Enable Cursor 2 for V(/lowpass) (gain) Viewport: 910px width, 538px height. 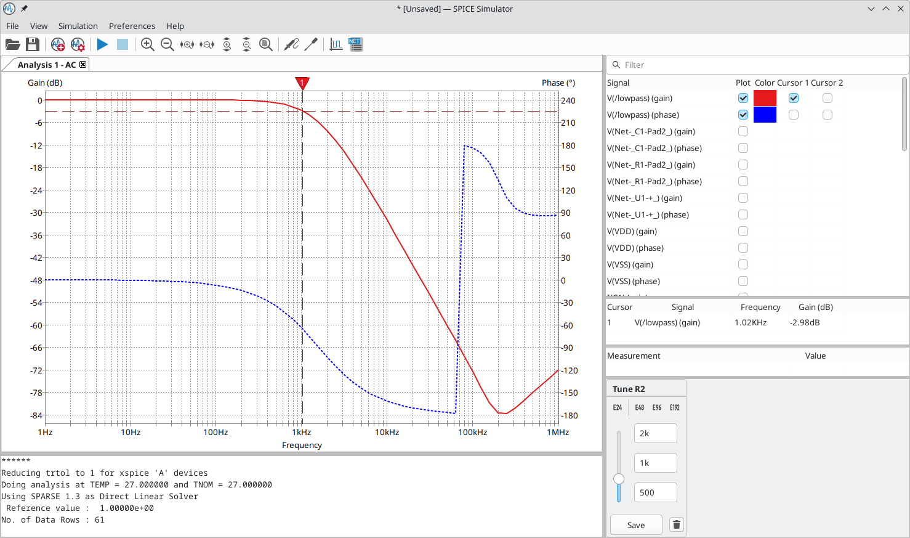(827, 97)
